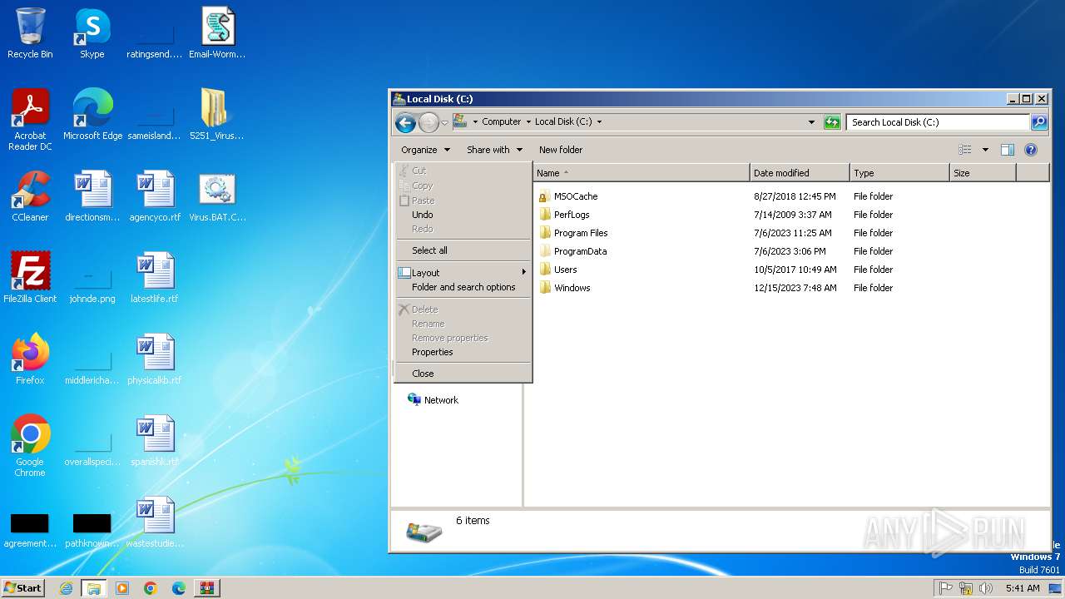
Task: Select the Email-Worm script file on desktop
Action: [x=217, y=33]
